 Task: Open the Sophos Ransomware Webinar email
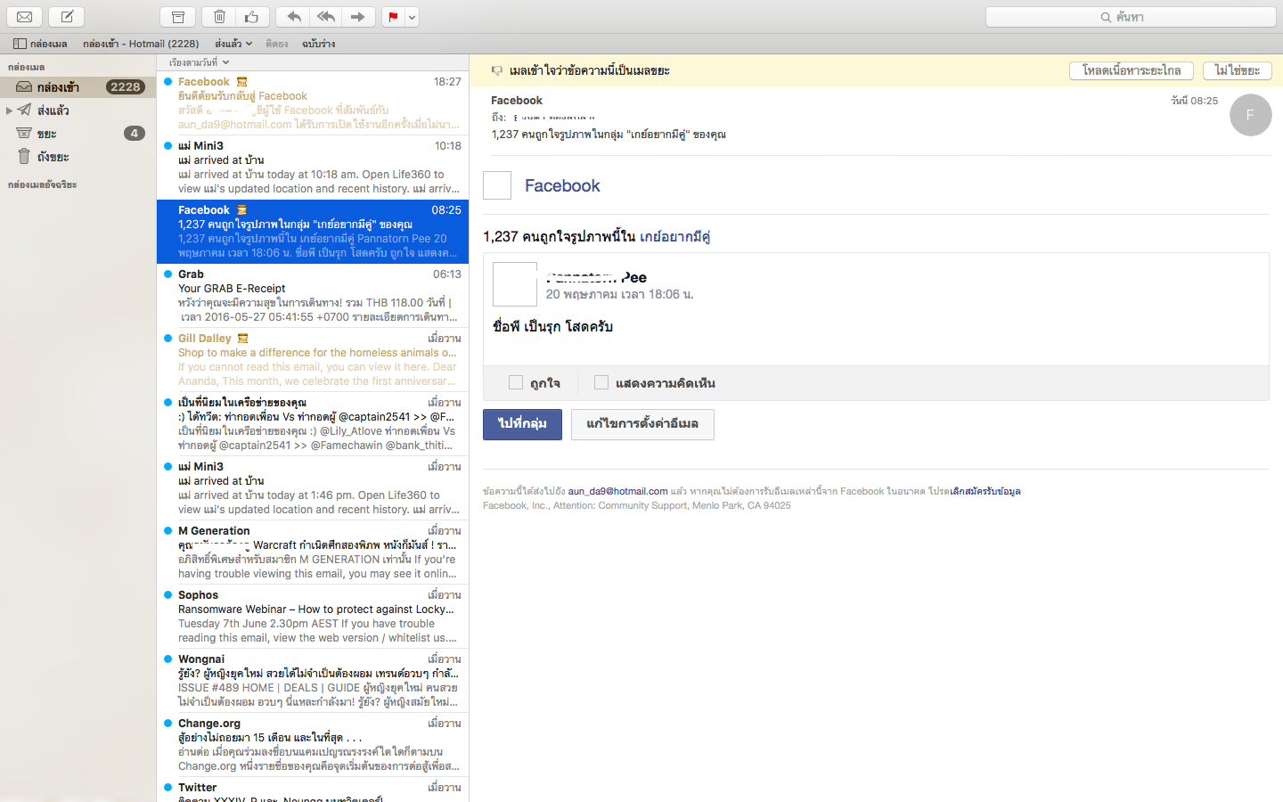(x=313, y=616)
